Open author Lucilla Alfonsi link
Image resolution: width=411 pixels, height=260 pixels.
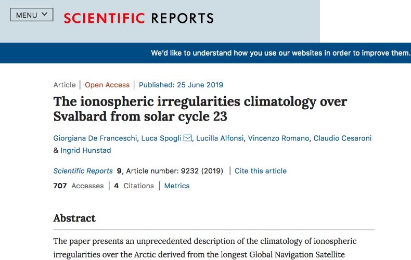[x=220, y=138]
